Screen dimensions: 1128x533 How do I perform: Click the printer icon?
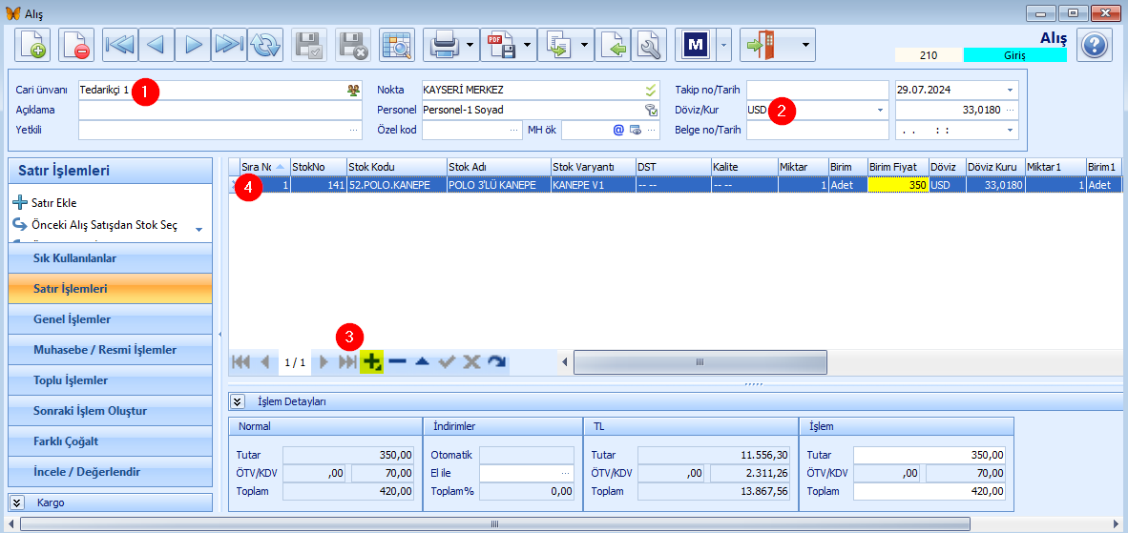[444, 46]
